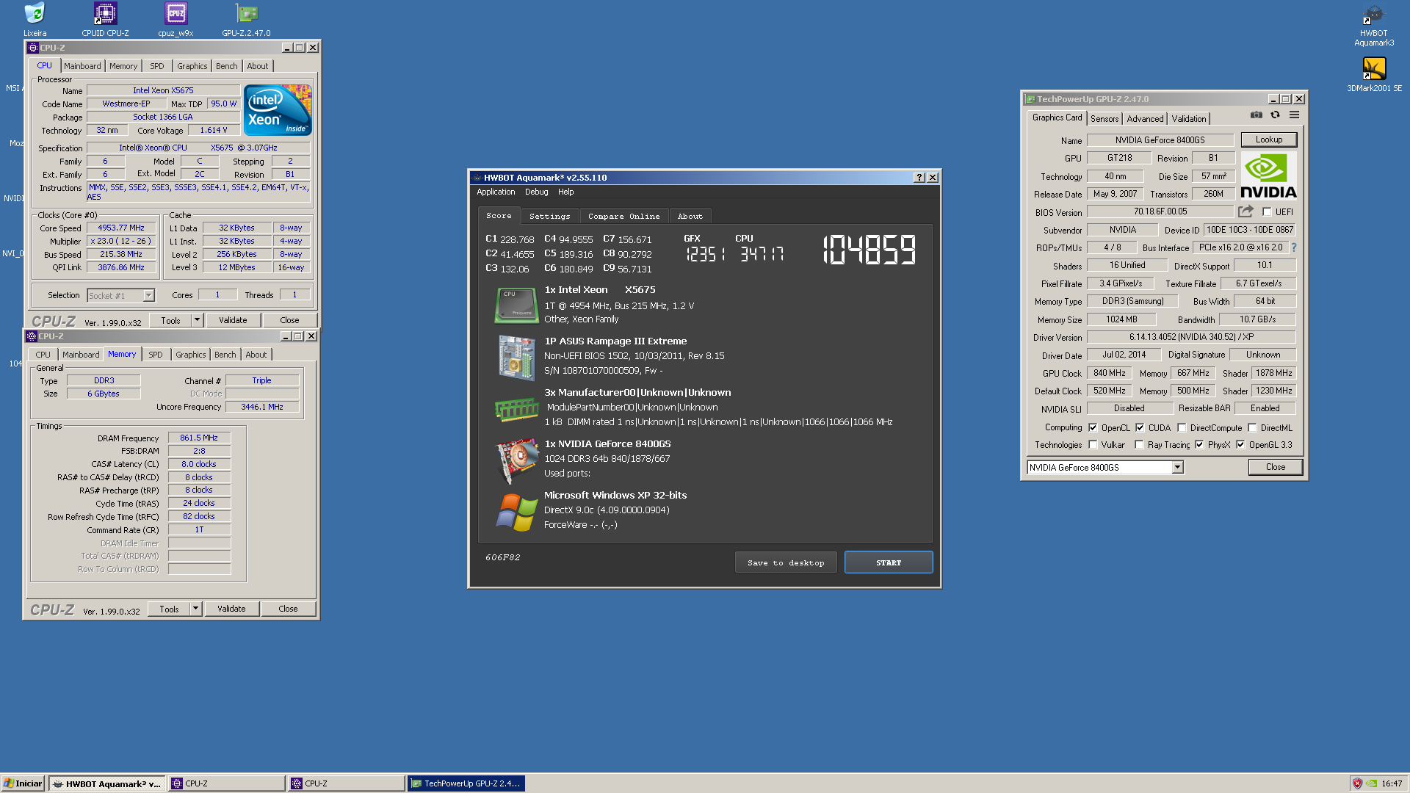The image size is (1410, 793).
Task: Click the motherboard icon in Aquamark
Action: (x=516, y=358)
